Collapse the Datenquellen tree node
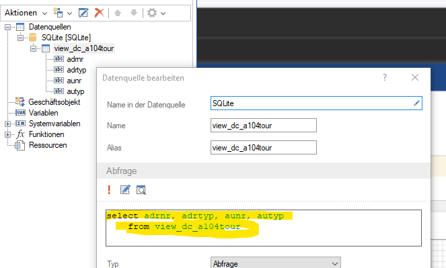 pyautogui.click(x=7, y=28)
